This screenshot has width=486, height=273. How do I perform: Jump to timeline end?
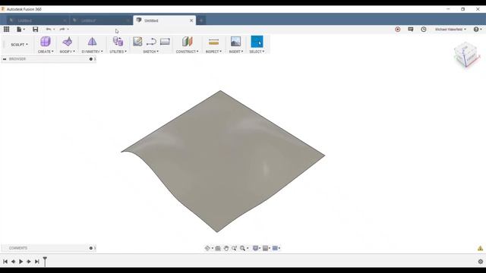[37, 262]
